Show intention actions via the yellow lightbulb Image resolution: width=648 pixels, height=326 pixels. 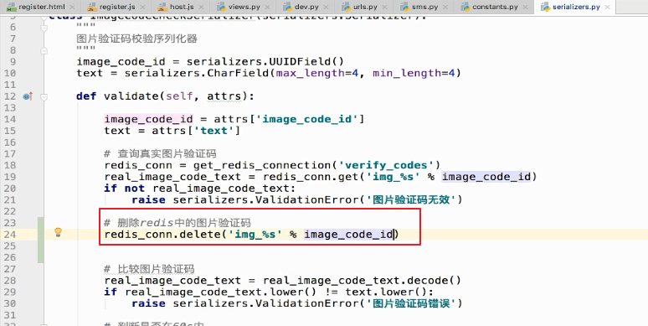(59, 232)
